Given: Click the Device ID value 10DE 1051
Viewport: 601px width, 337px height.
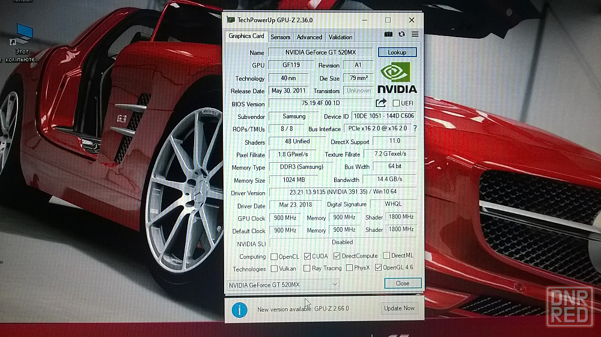Looking at the screenshot, I should click(383, 116).
